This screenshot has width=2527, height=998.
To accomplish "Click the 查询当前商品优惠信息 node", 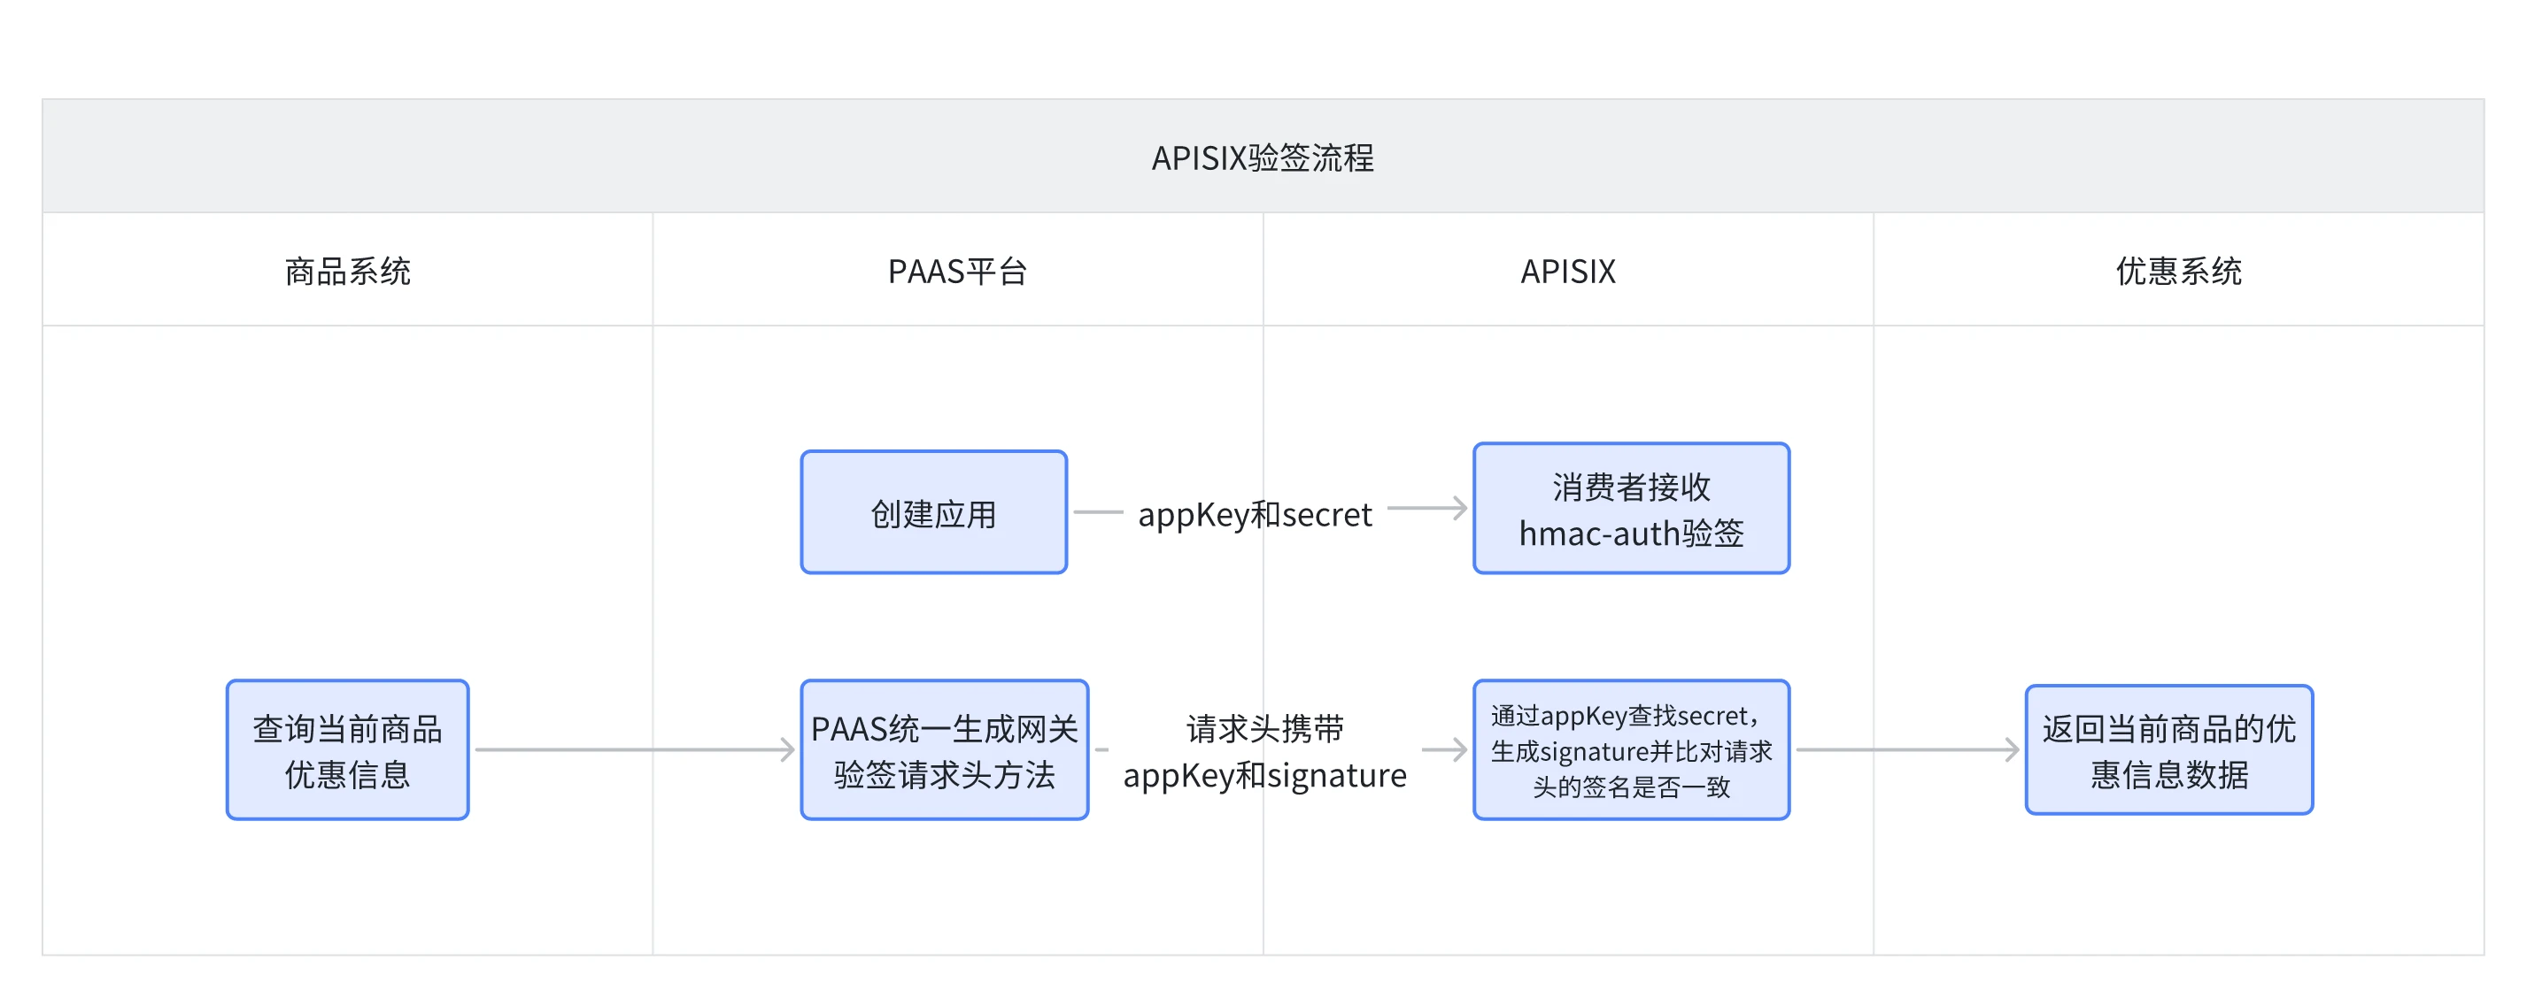I will 347,750.
